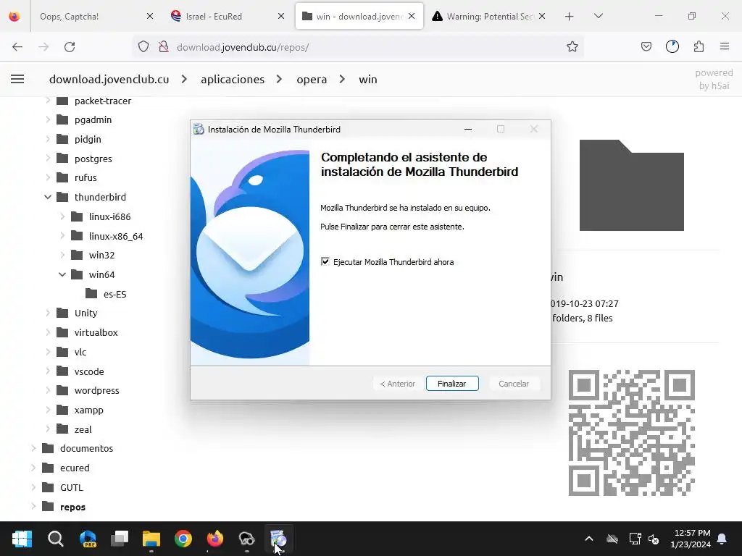Expand the linux-x86_64 folder
This screenshot has width=742, height=556.
62,235
